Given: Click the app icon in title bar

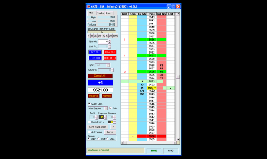Looking at the screenshot, I should click(88, 7).
